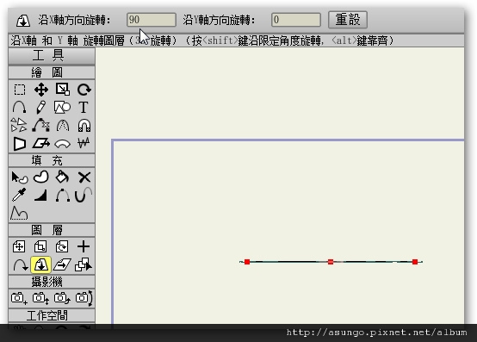Viewport: 477px width, 342px height.
Task: Click the 圖層 layer section header
Action: pyautogui.click(x=52, y=230)
